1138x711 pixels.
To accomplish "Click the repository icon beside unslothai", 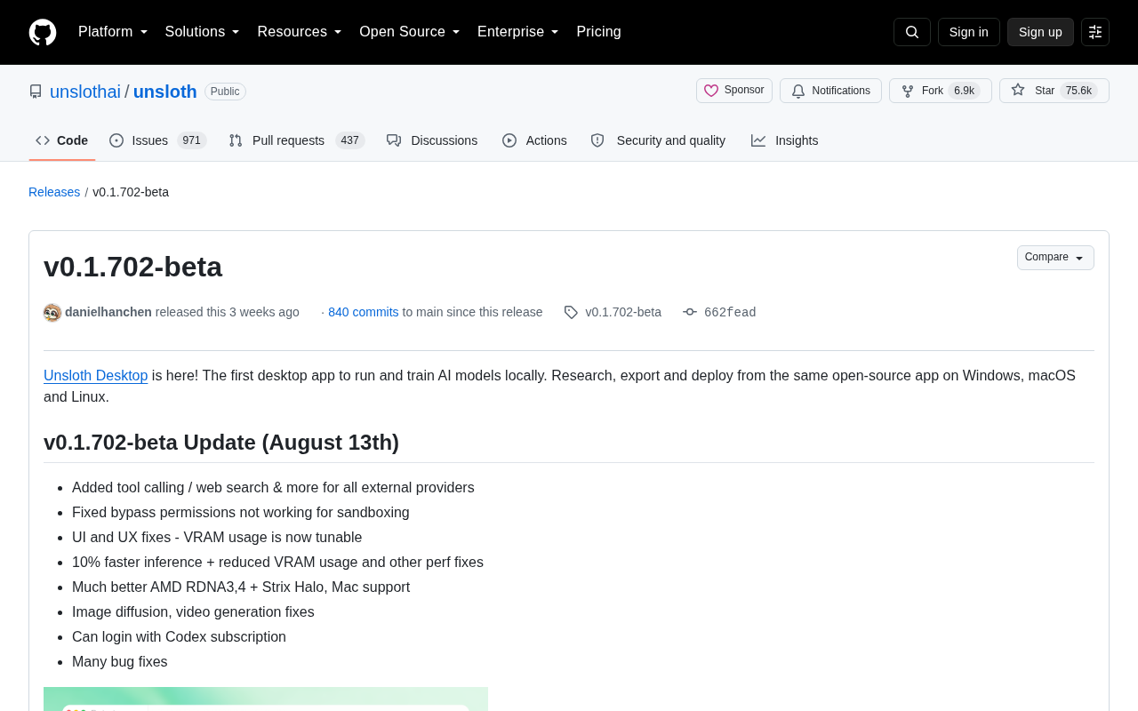I will point(36,92).
